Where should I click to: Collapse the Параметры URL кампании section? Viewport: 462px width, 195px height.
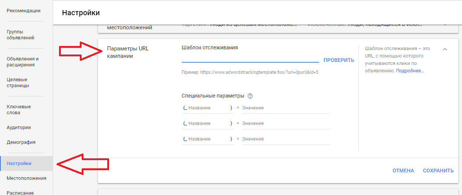point(445,49)
